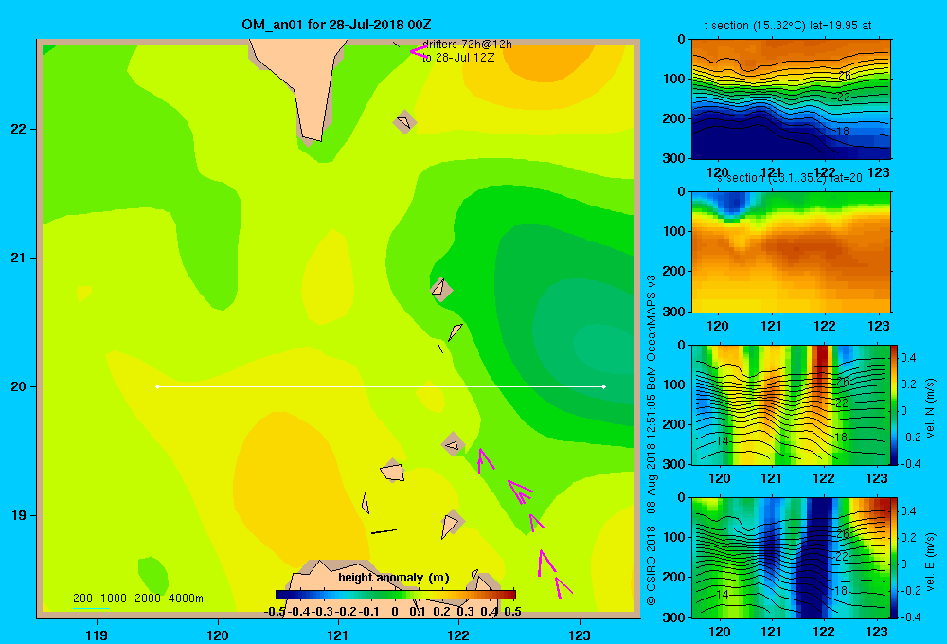
Task: Click the height anomaly color bar
Action: tap(396, 594)
